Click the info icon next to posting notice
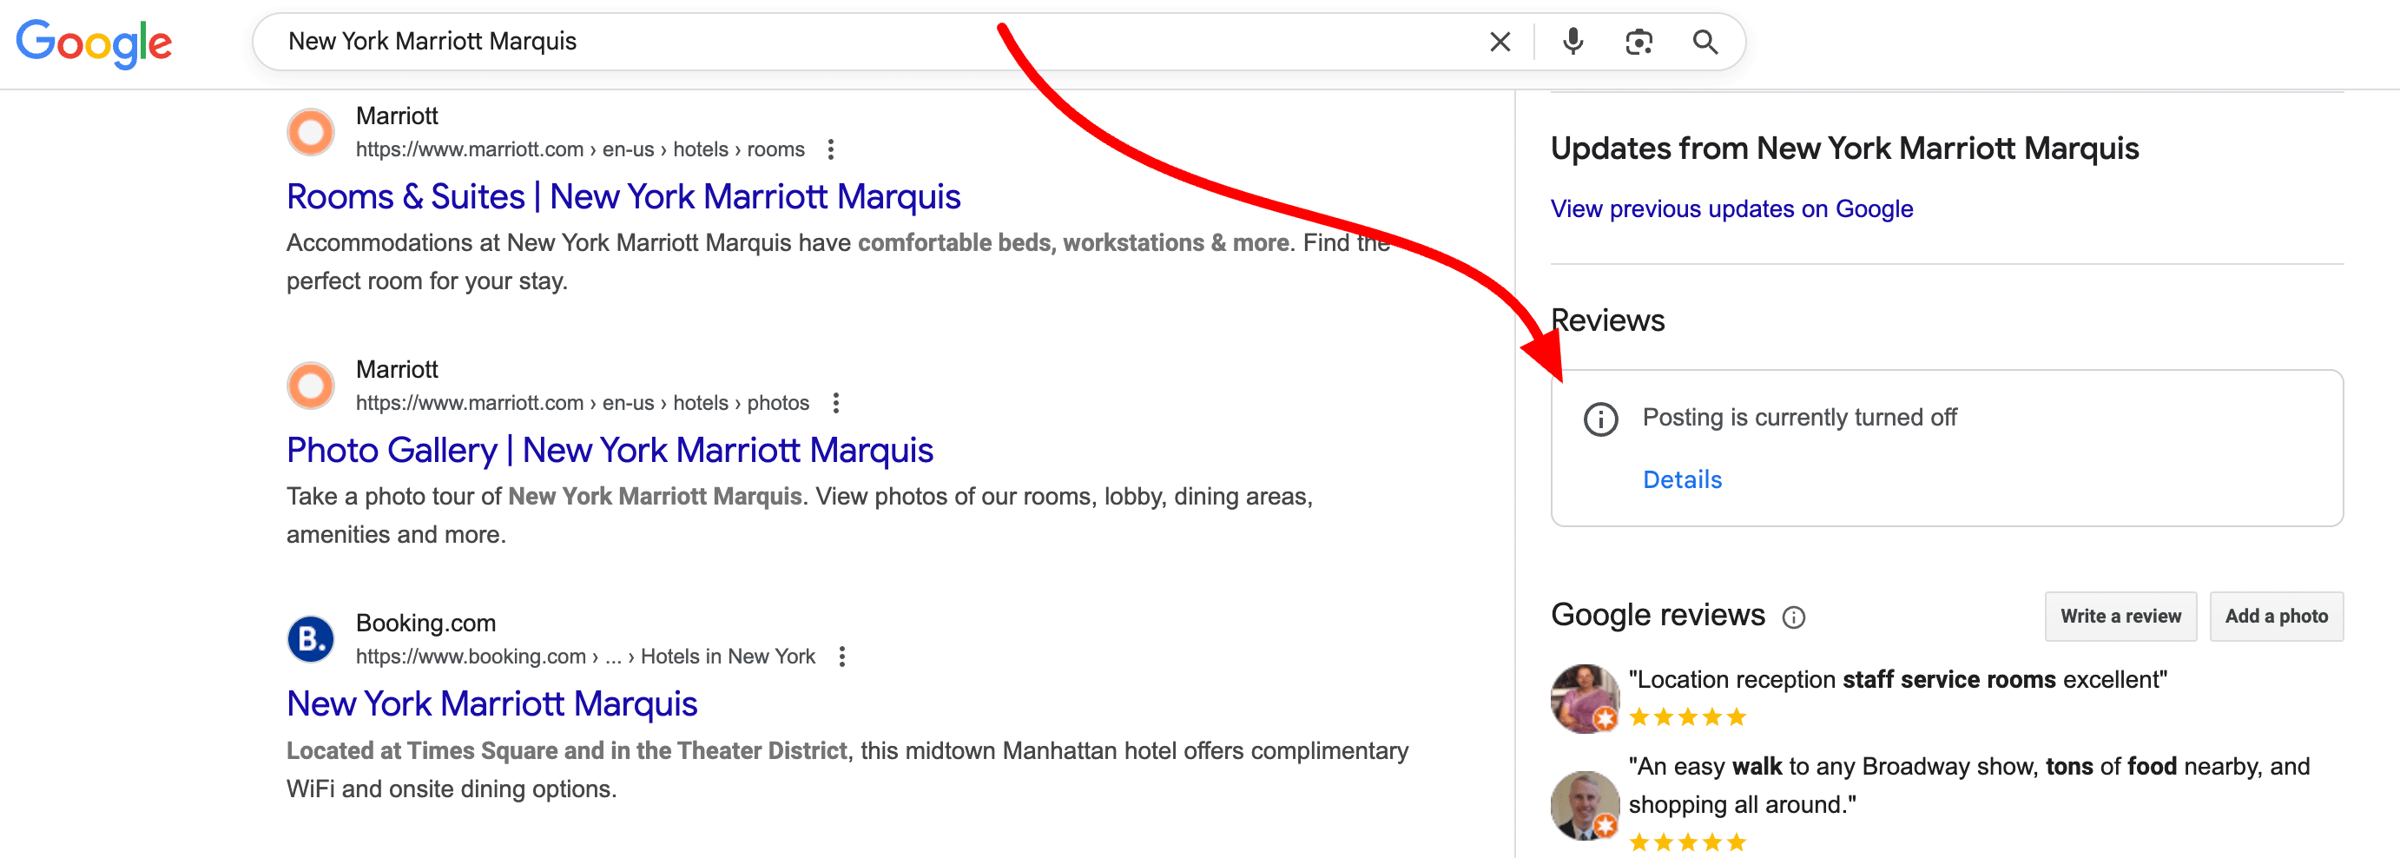 [x=1601, y=419]
